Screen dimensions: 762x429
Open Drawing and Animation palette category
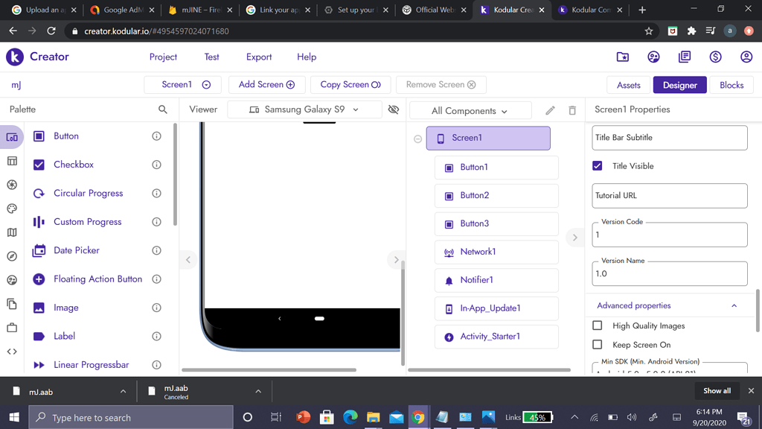click(12, 209)
